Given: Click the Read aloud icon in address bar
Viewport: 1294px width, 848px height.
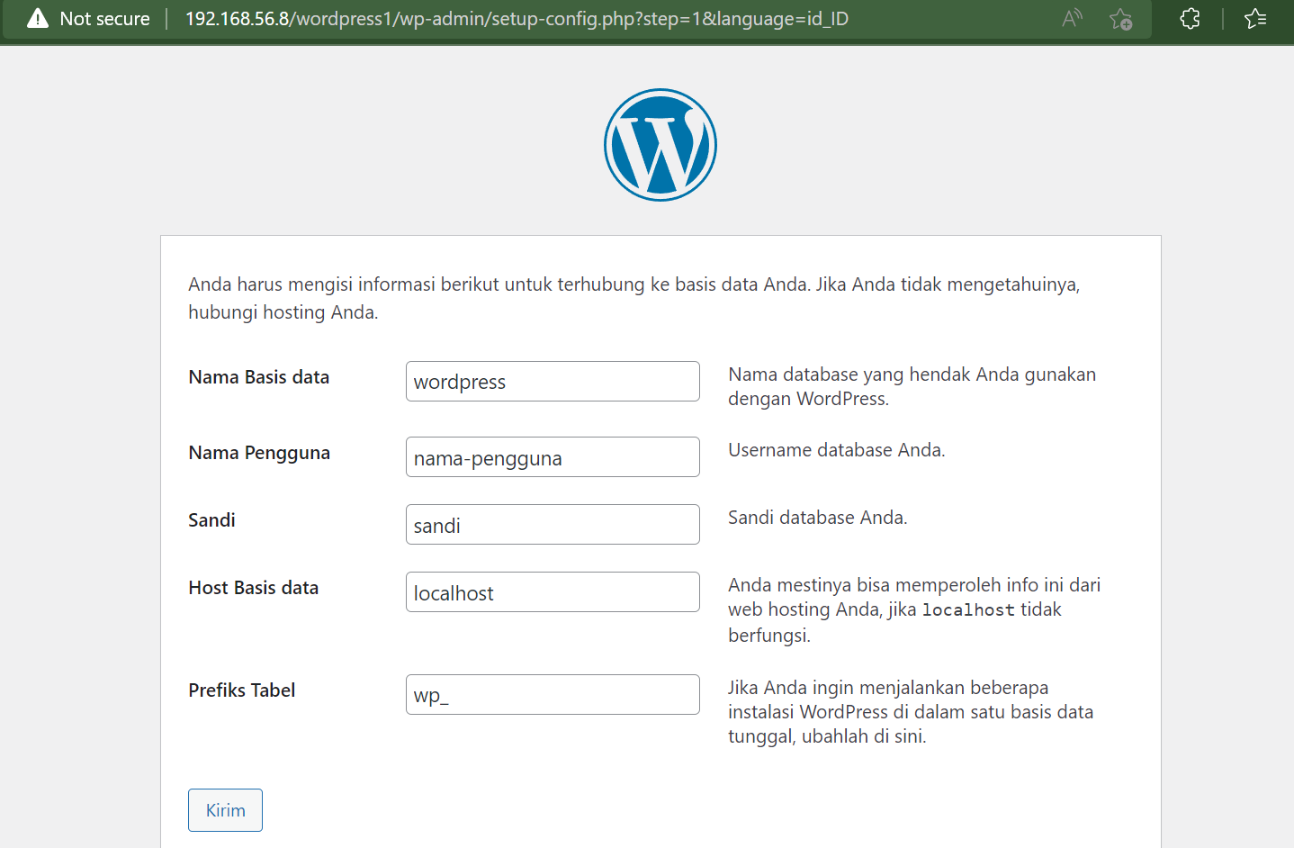Looking at the screenshot, I should coord(1072,19).
